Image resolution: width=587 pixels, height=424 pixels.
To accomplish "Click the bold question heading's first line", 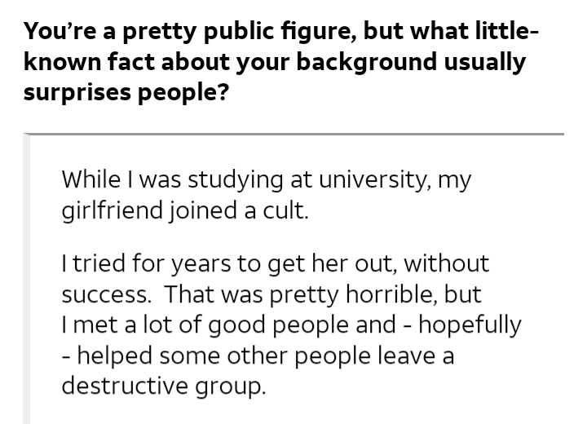I will (x=281, y=32).
